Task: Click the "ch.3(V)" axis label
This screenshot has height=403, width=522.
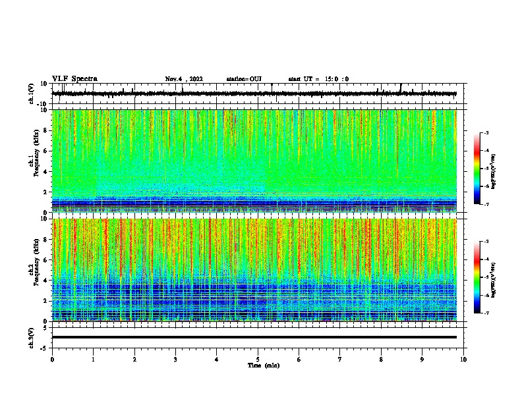Action: pos(32,338)
